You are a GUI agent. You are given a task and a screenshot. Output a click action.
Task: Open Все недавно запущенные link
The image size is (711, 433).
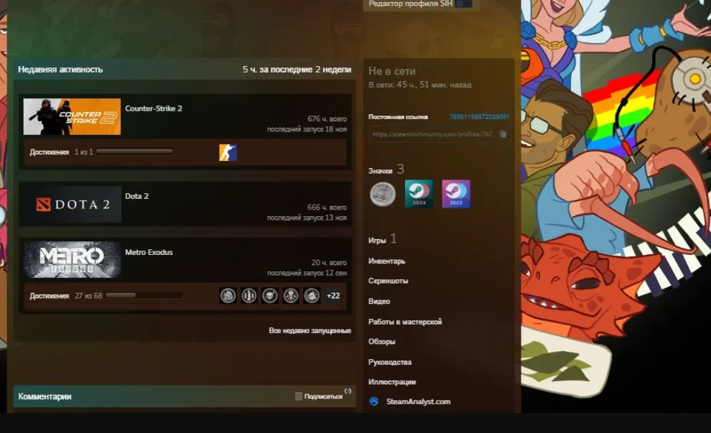coord(310,330)
